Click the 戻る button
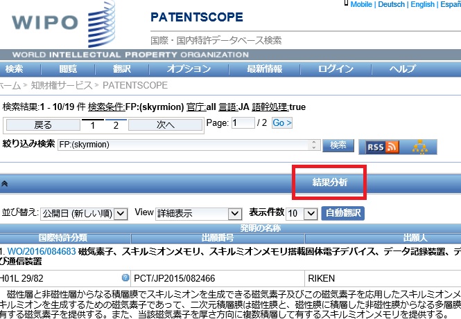461x319 pixels. pyautogui.click(x=43, y=125)
